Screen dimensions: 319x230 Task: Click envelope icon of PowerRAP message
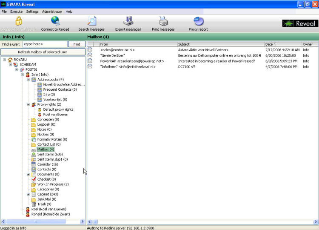coord(90,61)
